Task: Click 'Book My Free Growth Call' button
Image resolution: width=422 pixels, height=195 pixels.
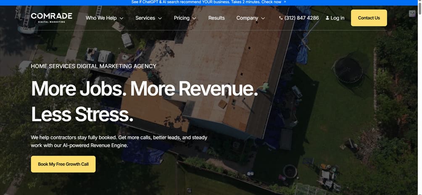Action: click(x=63, y=164)
